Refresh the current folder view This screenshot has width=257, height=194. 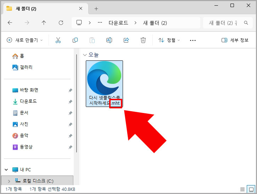61,23
